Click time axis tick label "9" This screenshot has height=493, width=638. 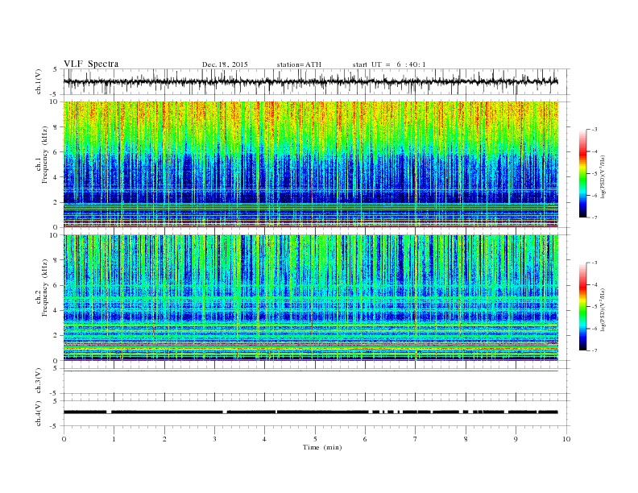click(x=516, y=439)
